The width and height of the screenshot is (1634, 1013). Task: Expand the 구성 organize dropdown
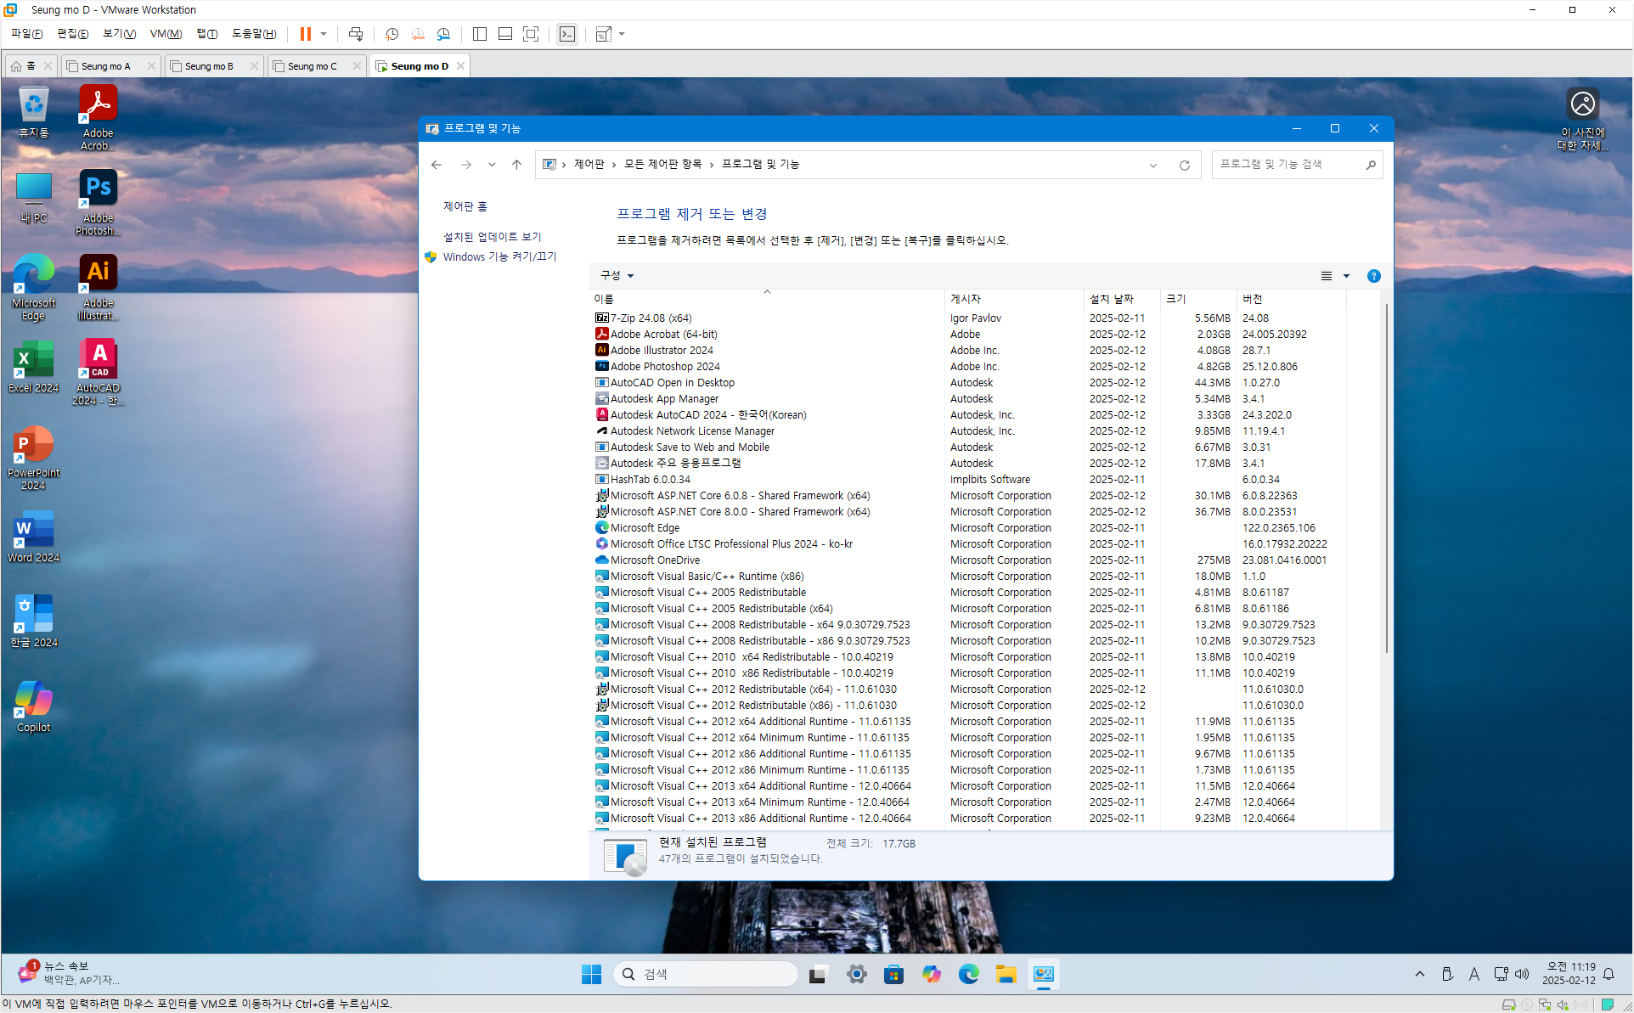(617, 276)
